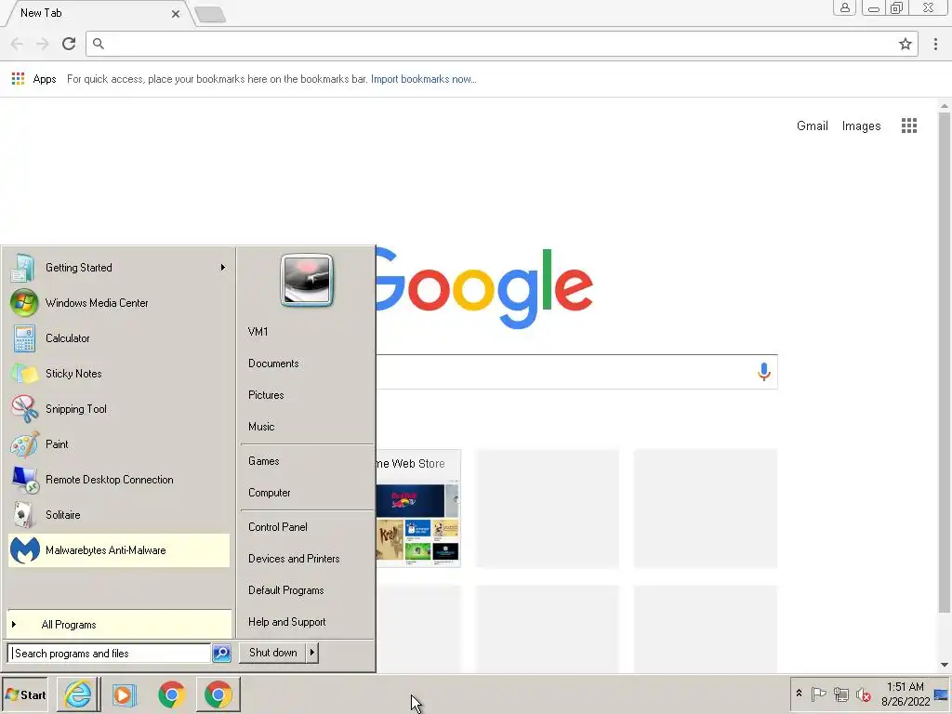Image resolution: width=952 pixels, height=714 pixels.
Task: Open the Shut down options arrow
Action: click(x=312, y=653)
